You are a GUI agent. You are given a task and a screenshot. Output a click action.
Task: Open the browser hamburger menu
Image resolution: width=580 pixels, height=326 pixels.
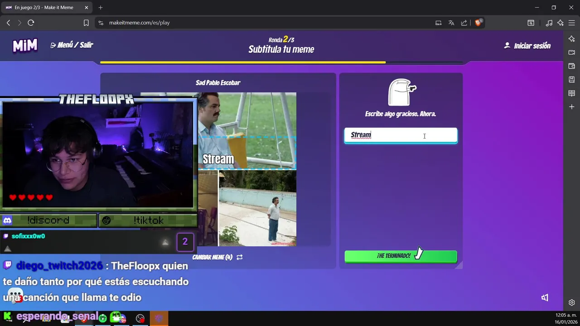coord(572,23)
